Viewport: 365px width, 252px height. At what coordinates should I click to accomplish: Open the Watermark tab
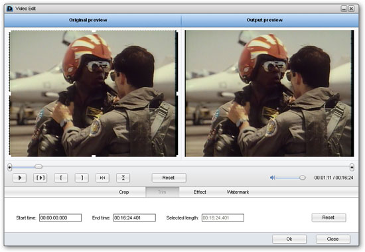tap(238, 192)
